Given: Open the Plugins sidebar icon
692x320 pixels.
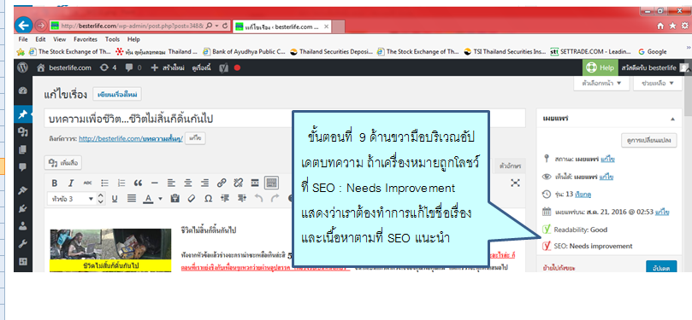Looking at the screenshot, I should [x=23, y=207].
